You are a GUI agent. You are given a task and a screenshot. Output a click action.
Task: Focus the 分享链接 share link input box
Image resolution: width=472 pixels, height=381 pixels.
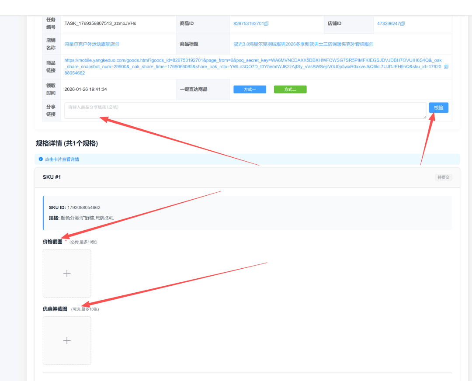point(245,111)
